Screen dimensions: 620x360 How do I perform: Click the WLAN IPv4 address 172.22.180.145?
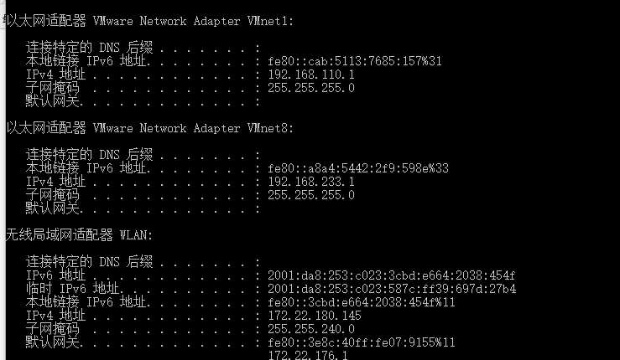(315, 316)
